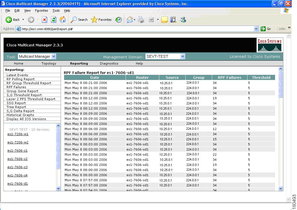
Task: Open the Favorites menu
Action: [x=42, y=11]
